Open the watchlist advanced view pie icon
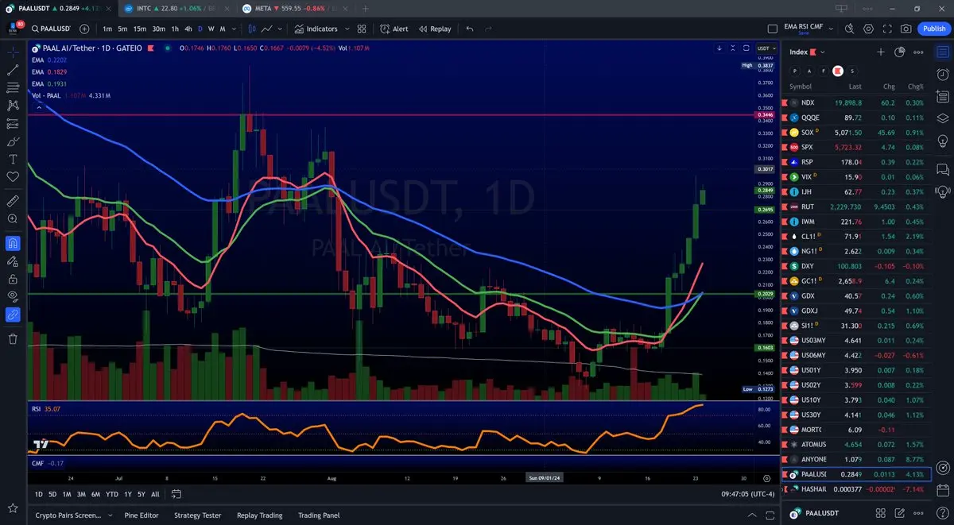Image resolution: width=954 pixels, height=525 pixels. pos(900,52)
